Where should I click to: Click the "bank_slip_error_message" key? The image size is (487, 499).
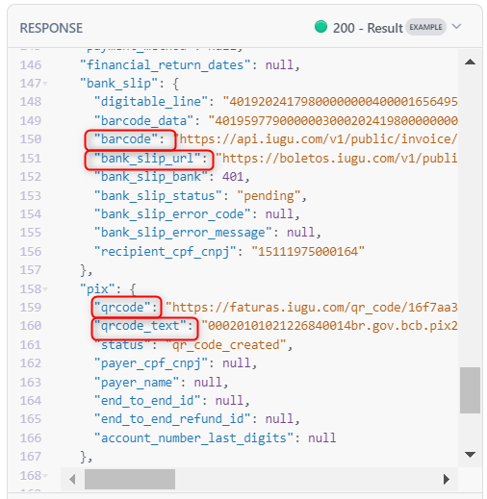click(183, 233)
